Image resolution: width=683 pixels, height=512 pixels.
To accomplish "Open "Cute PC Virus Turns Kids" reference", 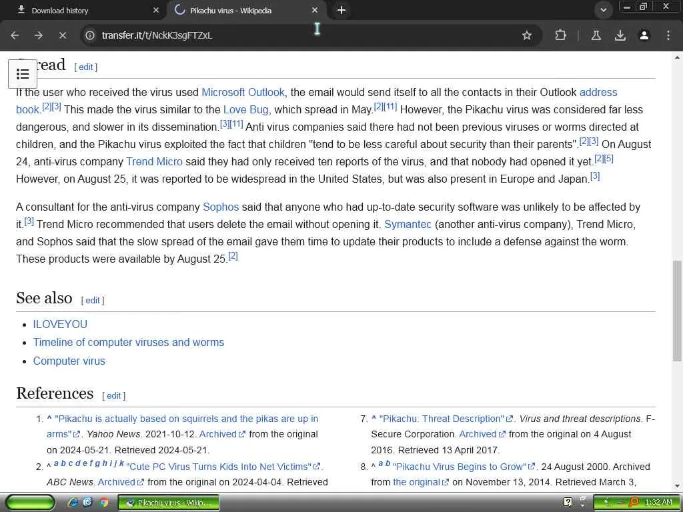I will 219,467.
